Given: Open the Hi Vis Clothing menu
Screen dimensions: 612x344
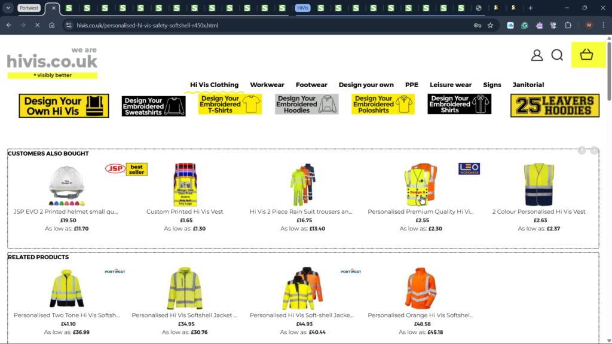Looking at the screenshot, I should point(215,85).
